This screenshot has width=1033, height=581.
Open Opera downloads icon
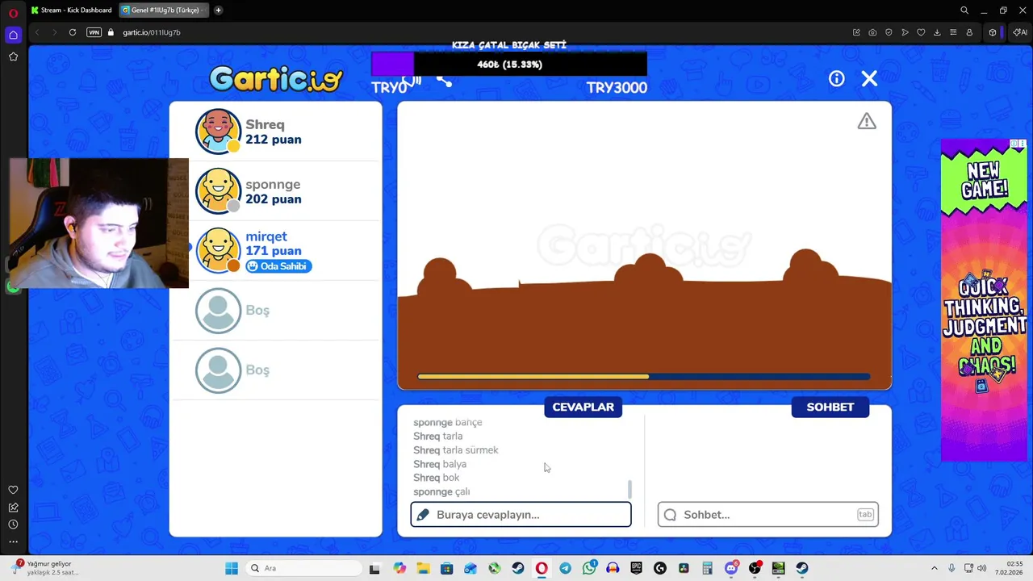(937, 32)
